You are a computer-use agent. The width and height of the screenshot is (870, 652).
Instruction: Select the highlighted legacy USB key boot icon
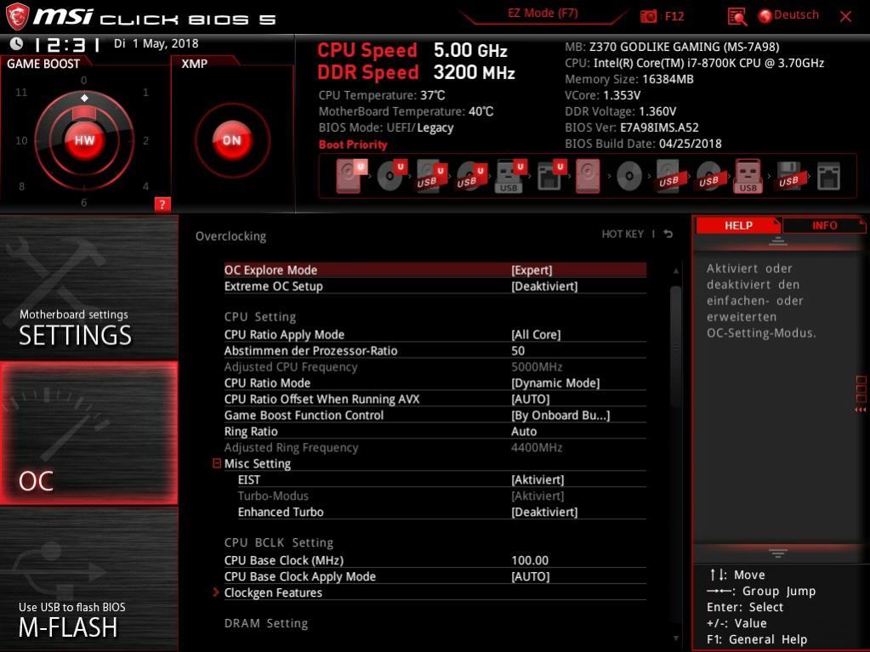[748, 176]
